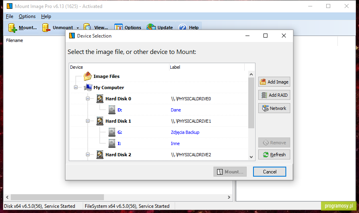The width and height of the screenshot is (359, 213).
Task: Collapse the Hard Disk 0 node
Action: 88,99
